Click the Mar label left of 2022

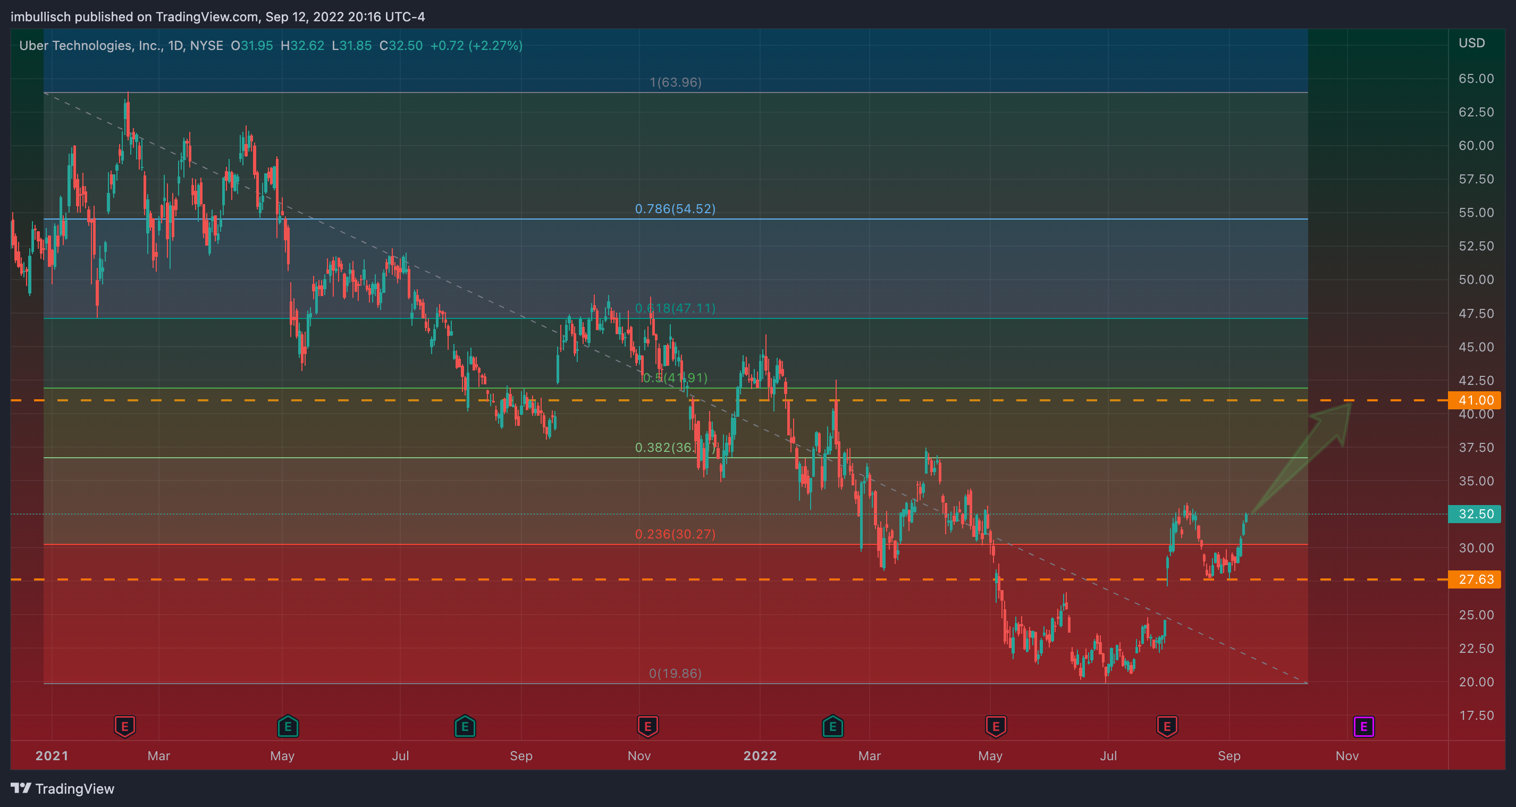pyautogui.click(x=158, y=756)
